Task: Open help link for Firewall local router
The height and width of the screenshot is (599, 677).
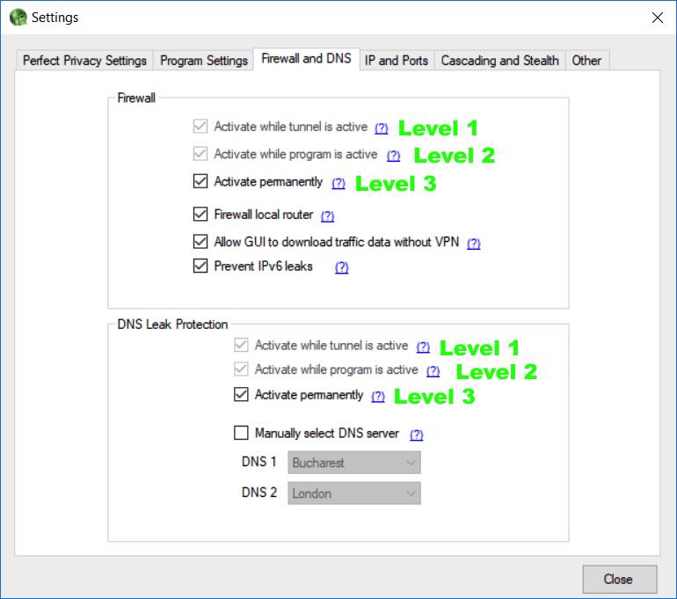Action: pyautogui.click(x=327, y=215)
